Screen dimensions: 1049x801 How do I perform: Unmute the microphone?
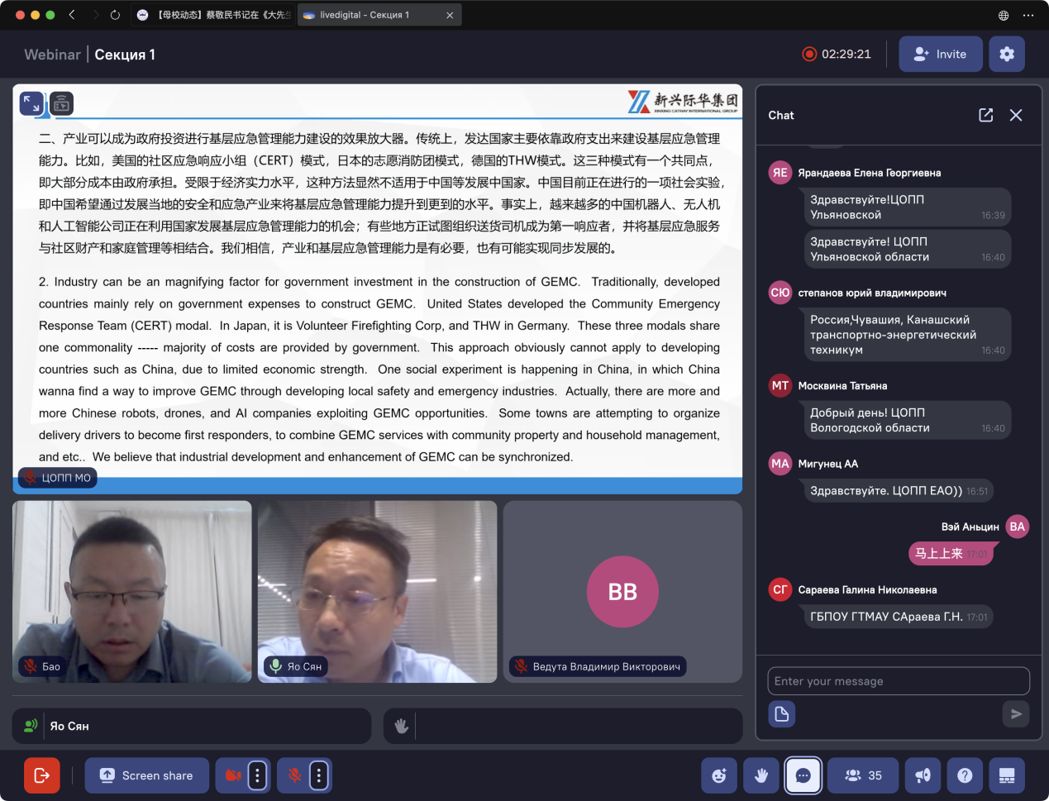pos(294,775)
